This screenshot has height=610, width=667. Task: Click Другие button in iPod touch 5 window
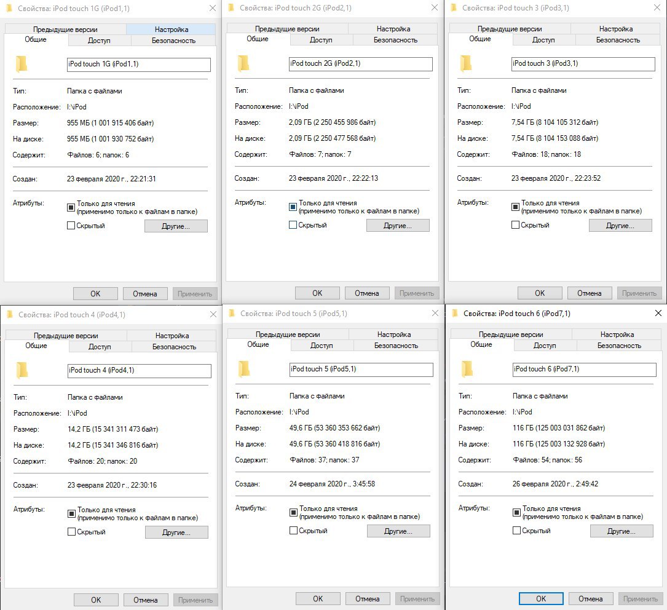point(398,531)
